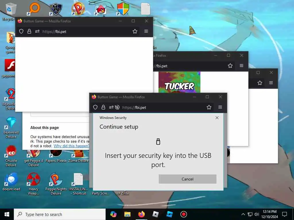Open 'Why did this happen?' link

pyautogui.click(x=71, y=146)
